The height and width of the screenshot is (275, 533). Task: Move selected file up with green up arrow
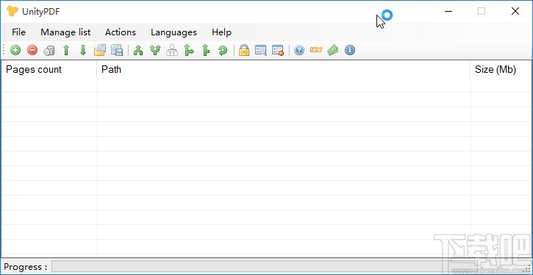point(66,50)
